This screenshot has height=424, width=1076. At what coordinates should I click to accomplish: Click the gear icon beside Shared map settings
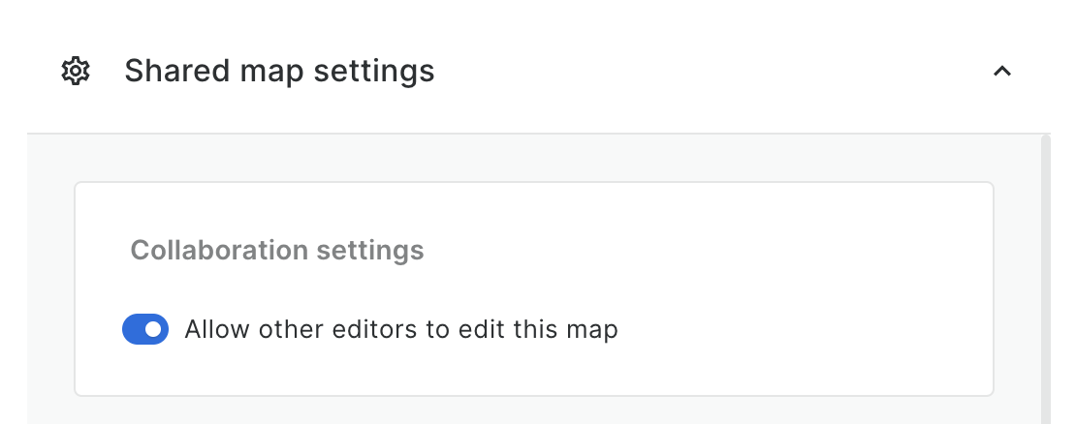pos(76,71)
